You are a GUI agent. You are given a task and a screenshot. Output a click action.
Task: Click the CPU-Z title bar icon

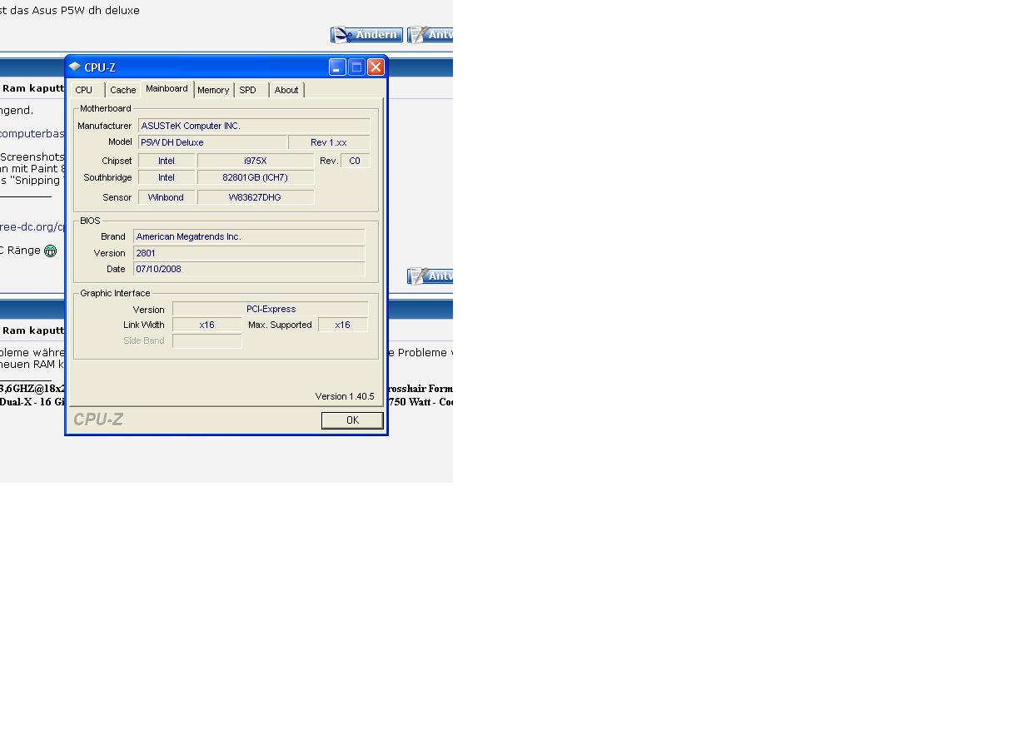point(75,67)
